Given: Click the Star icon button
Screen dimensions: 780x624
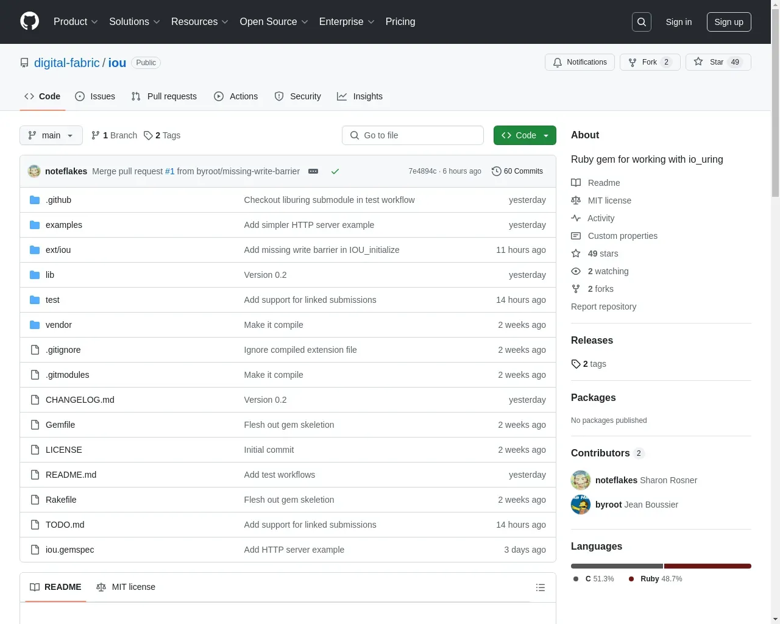Looking at the screenshot, I should pos(698,62).
